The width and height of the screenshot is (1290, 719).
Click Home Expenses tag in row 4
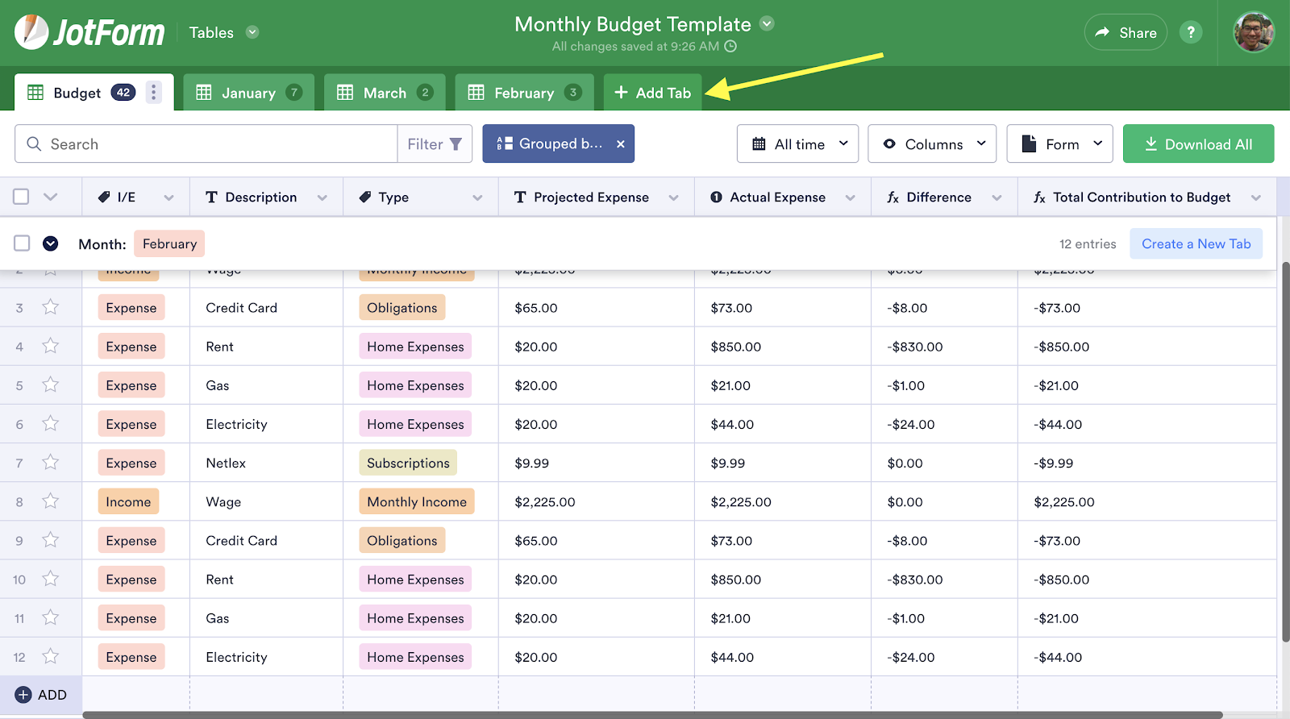point(415,346)
